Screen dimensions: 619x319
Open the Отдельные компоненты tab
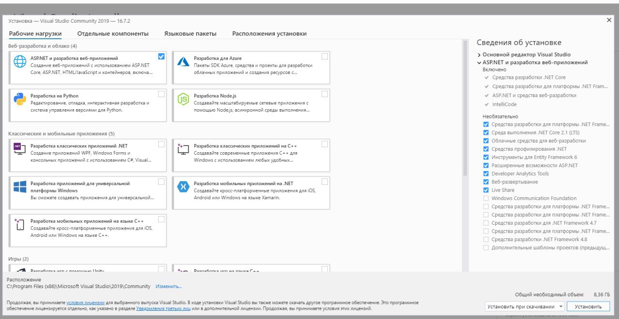(x=113, y=34)
